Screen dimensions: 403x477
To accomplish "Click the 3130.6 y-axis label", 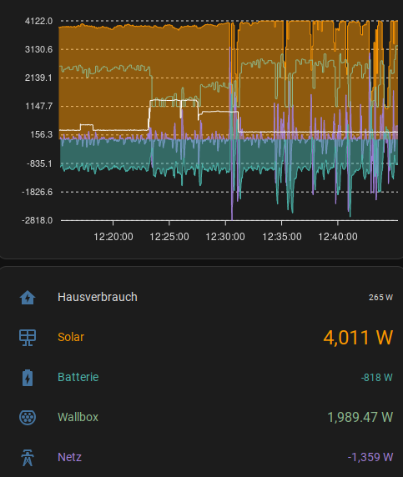I will click(38, 49).
